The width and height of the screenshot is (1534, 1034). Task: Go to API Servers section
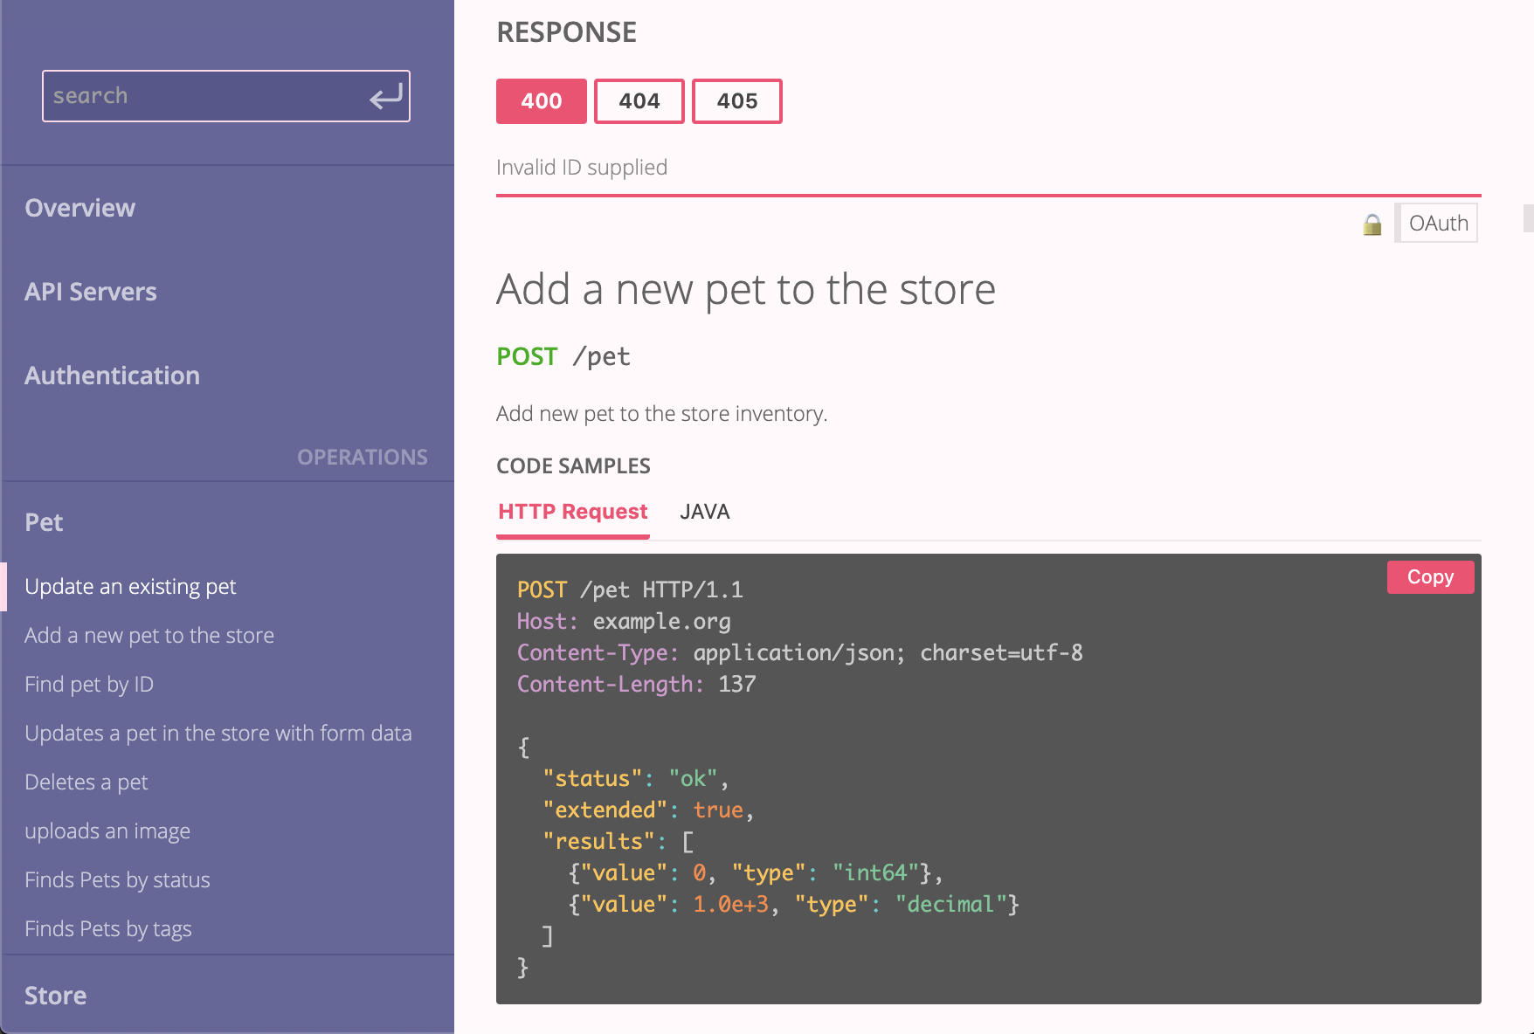click(x=91, y=292)
